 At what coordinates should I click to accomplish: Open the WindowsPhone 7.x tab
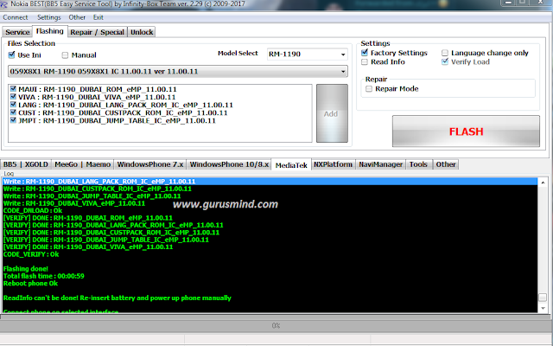tap(150, 164)
